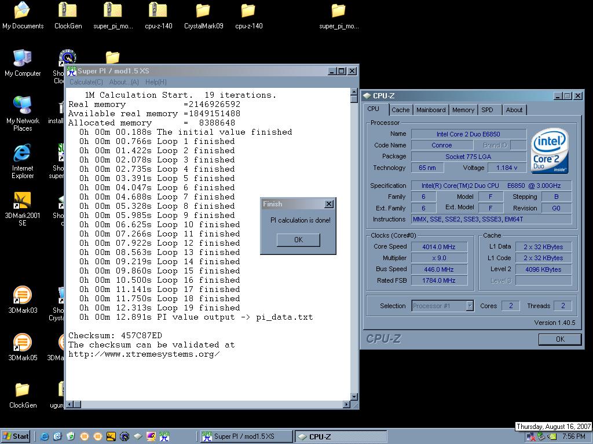The image size is (593, 444).
Task: Click the "Version 1.40.5" label in CPU-Z
Action: click(x=554, y=323)
